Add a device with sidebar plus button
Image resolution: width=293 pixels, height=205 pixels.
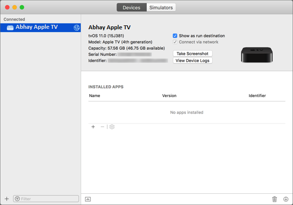pyautogui.click(x=7, y=199)
